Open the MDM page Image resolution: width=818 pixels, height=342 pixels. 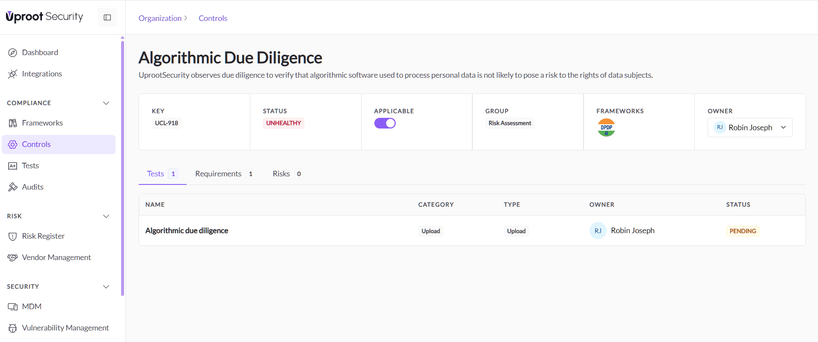[x=59, y=307]
